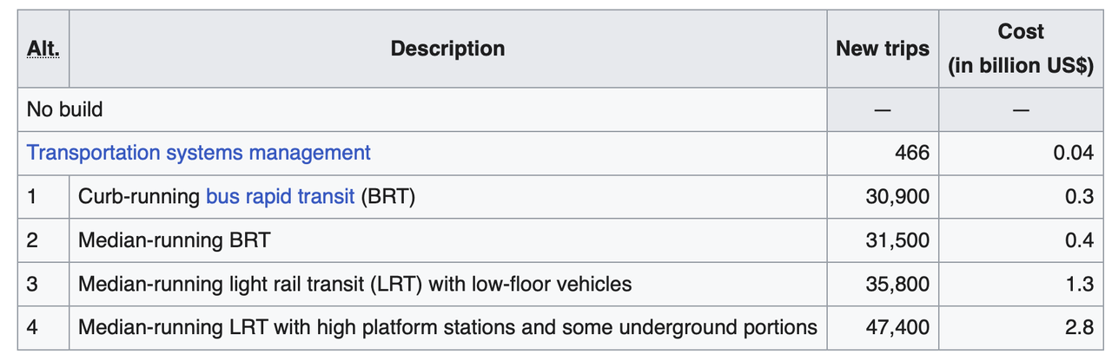1112x361 pixels.
Task: Click the low-floor vehicles LRT description
Action: (354, 284)
